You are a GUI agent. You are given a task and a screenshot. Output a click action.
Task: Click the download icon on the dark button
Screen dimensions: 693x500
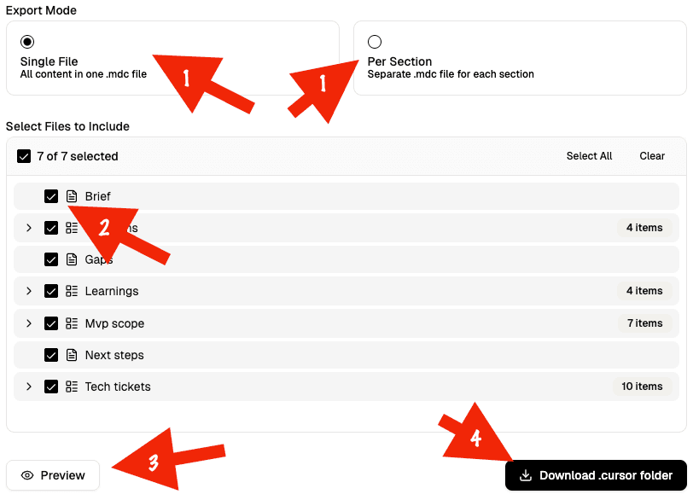pyautogui.click(x=526, y=474)
